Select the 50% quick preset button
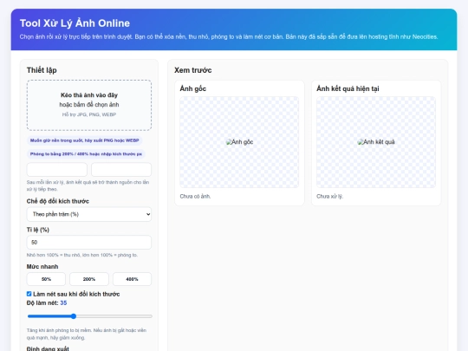Image resolution: width=468 pixels, height=351 pixels. [46, 279]
